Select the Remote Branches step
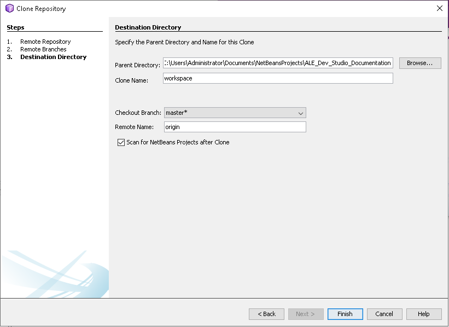This screenshot has width=449, height=327. point(43,49)
